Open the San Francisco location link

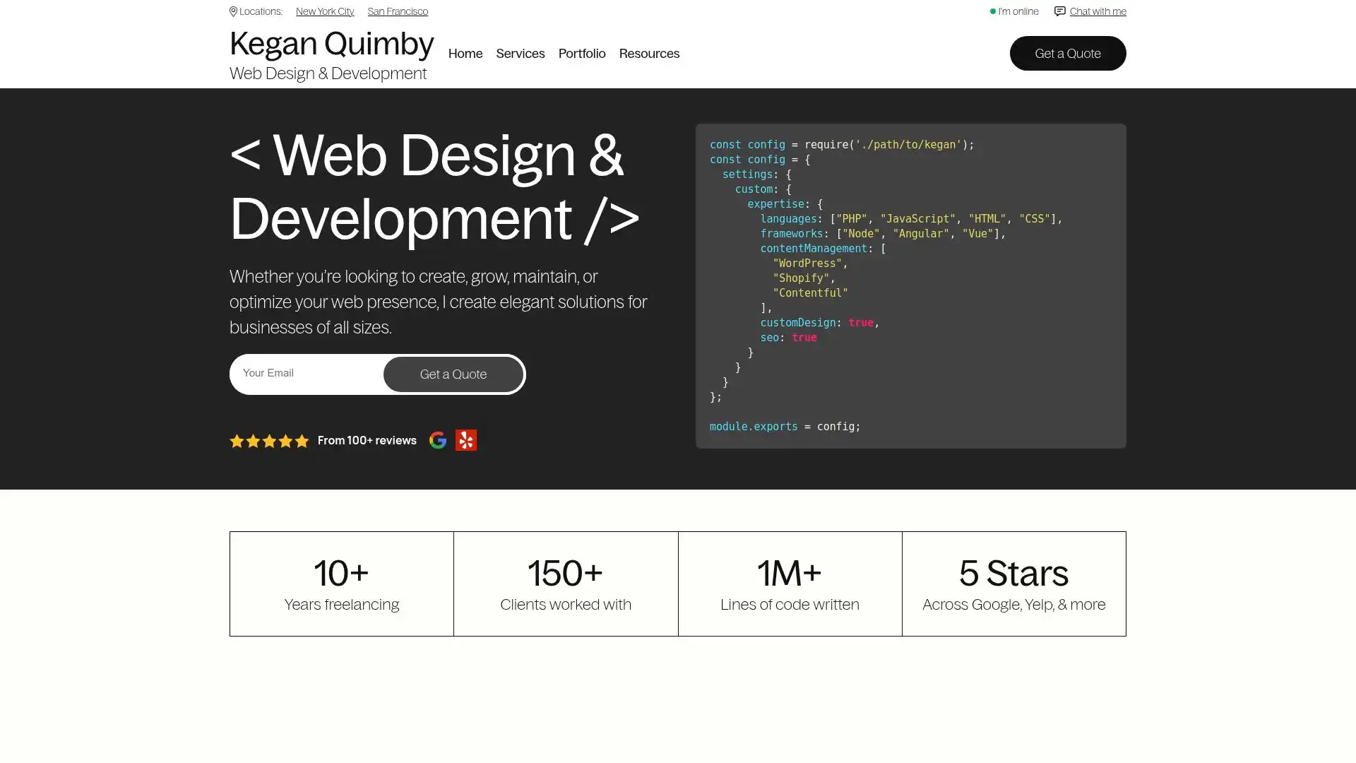pyautogui.click(x=398, y=11)
